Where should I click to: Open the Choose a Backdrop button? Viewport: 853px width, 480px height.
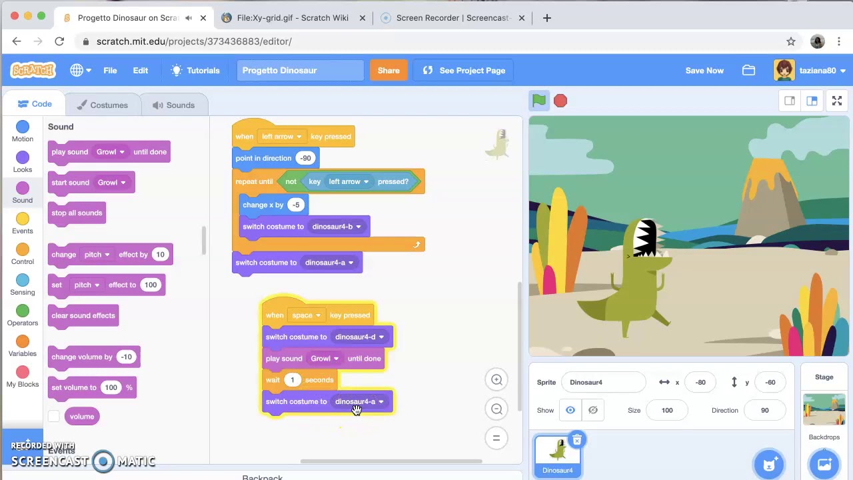pos(824,464)
